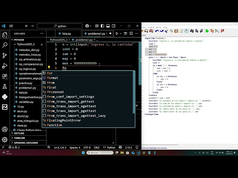Select 'FloatingPointError' autocomplete suggestion
238x178 pixels.
(x=88, y=121)
